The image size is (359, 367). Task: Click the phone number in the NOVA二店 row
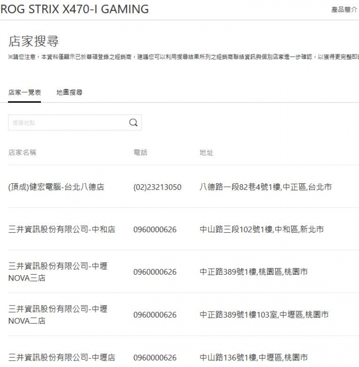155,315
